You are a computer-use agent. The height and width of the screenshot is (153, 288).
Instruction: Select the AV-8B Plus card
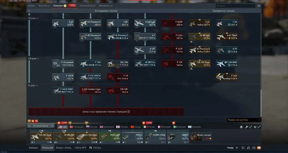145,63
